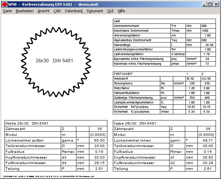This screenshot has height=179, width=221.
Task: Open the Datei menu
Action: (8, 11)
